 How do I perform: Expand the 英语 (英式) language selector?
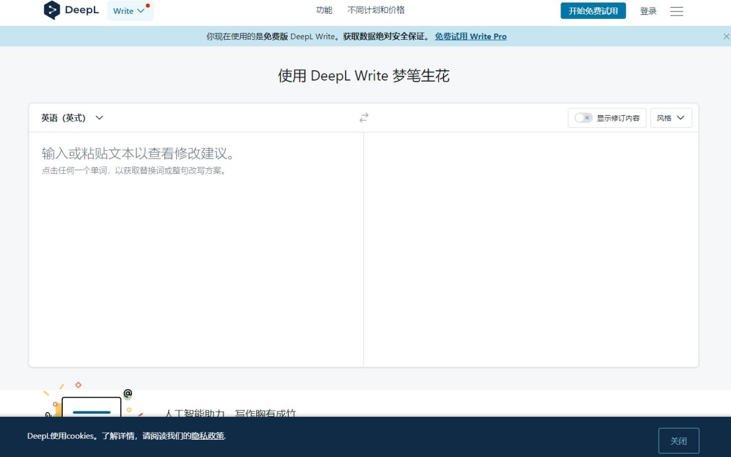72,117
